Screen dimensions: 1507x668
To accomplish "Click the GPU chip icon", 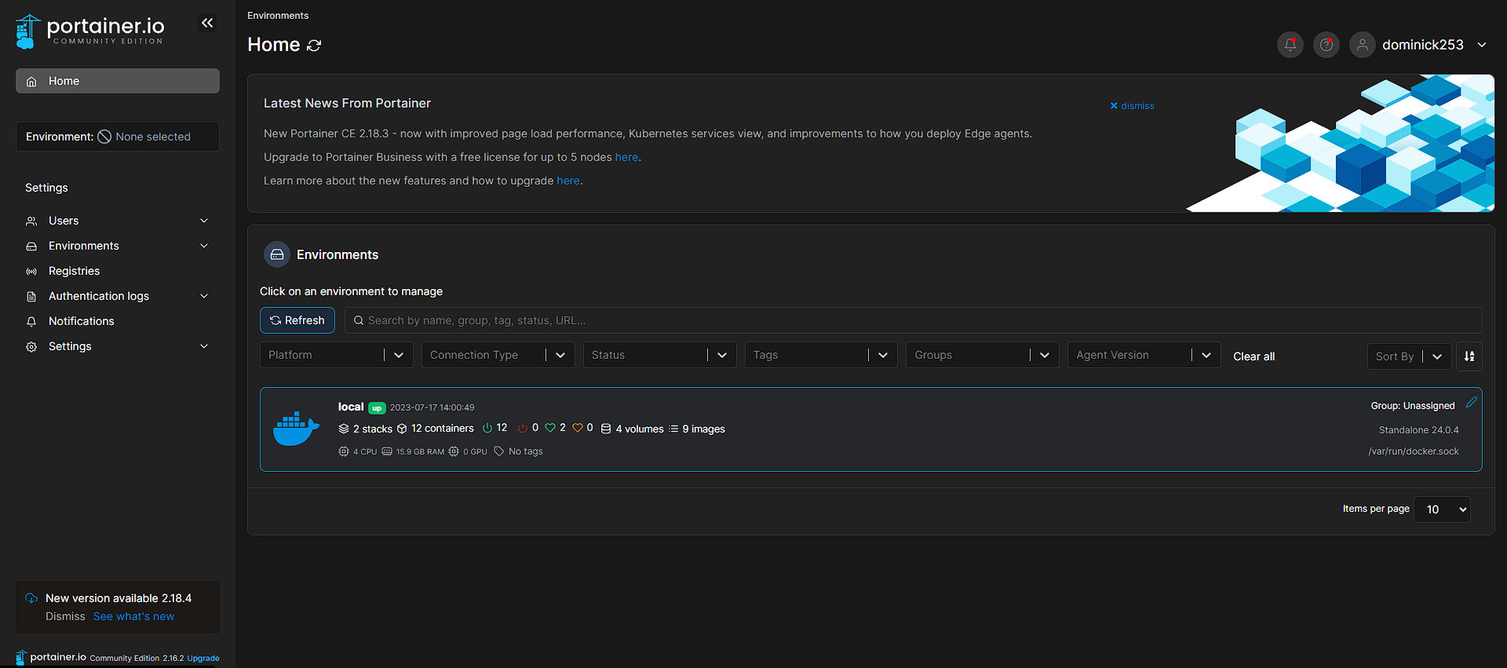I will coord(454,451).
